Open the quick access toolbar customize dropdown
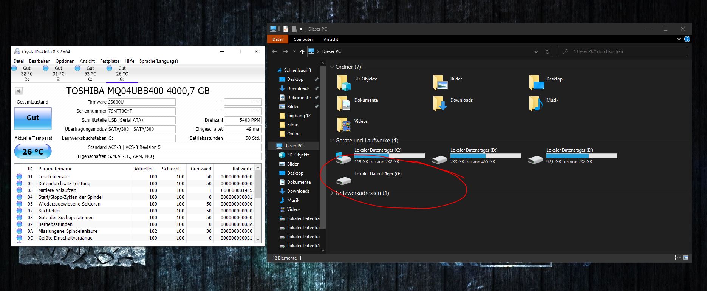Screen dimensions: 707x291 click(301, 29)
